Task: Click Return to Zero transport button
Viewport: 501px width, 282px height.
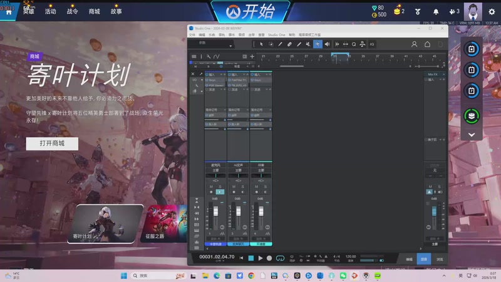Action: click(241, 258)
